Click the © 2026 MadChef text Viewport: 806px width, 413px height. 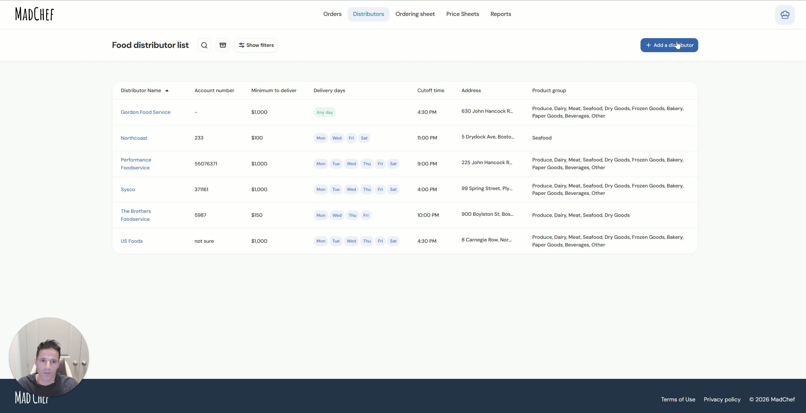pyautogui.click(x=772, y=399)
